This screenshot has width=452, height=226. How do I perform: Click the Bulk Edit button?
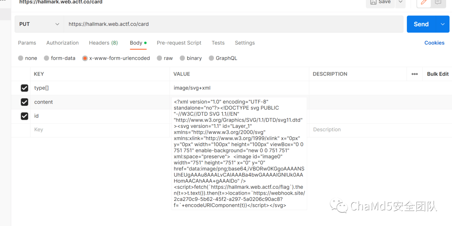click(x=438, y=74)
